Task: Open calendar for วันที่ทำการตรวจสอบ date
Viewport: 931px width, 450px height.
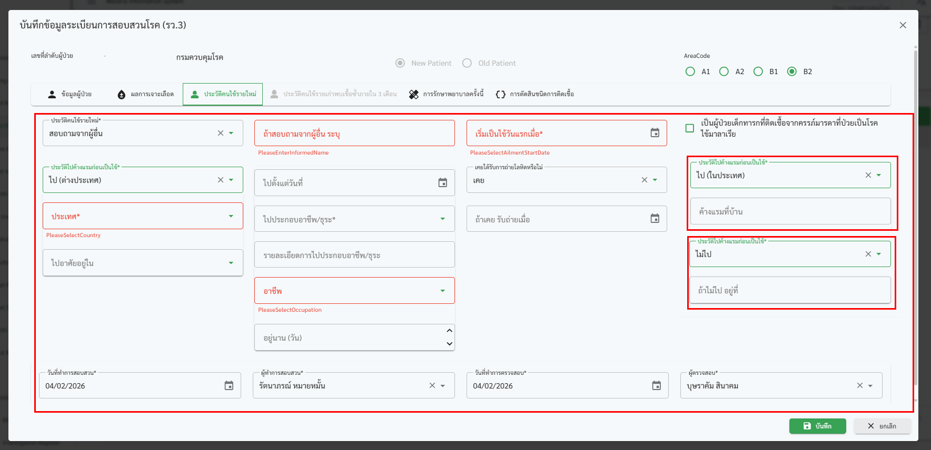Action: click(656, 386)
